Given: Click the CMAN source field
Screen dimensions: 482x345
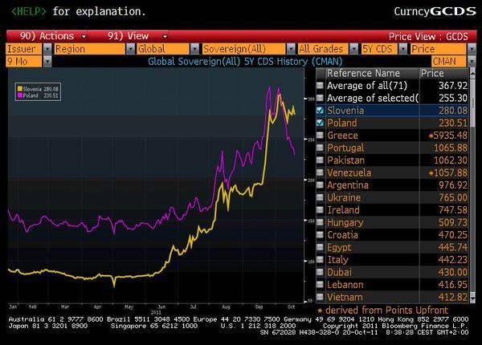Looking at the screenshot, I should coord(449,62).
